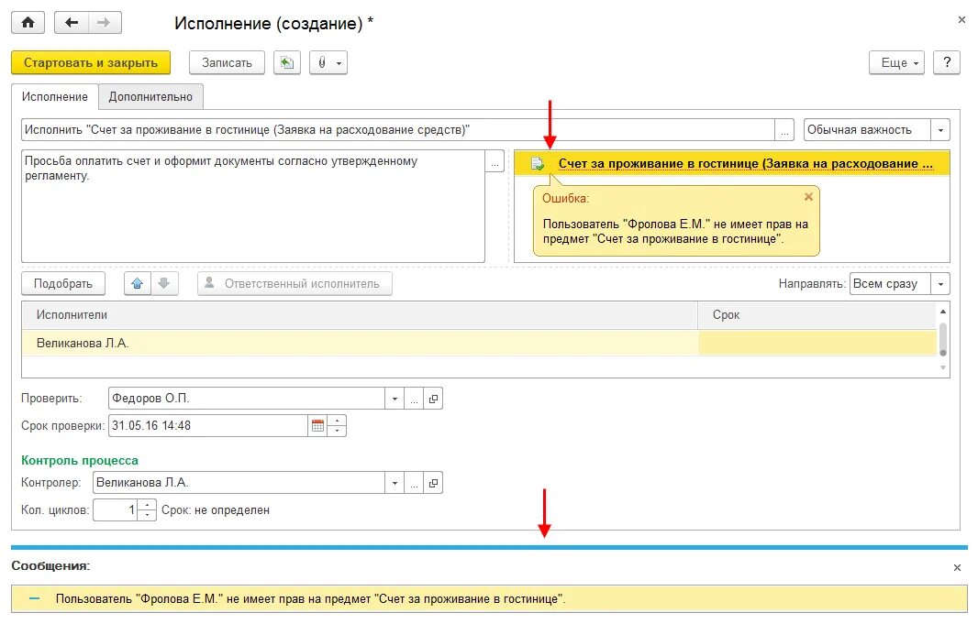
Task: Navigate back with the left arrow
Action: 72,23
